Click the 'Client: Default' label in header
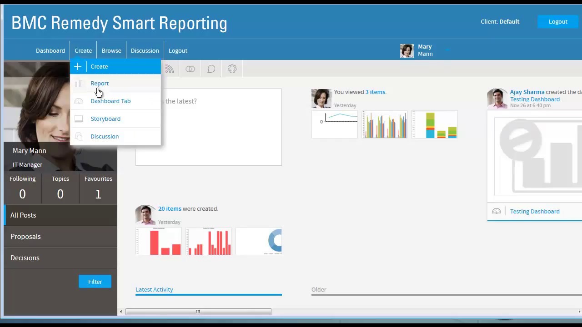The image size is (582, 327). 500,21
